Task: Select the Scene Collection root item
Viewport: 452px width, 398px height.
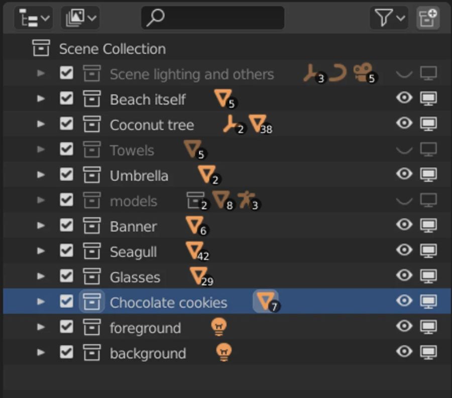Action: [112, 49]
